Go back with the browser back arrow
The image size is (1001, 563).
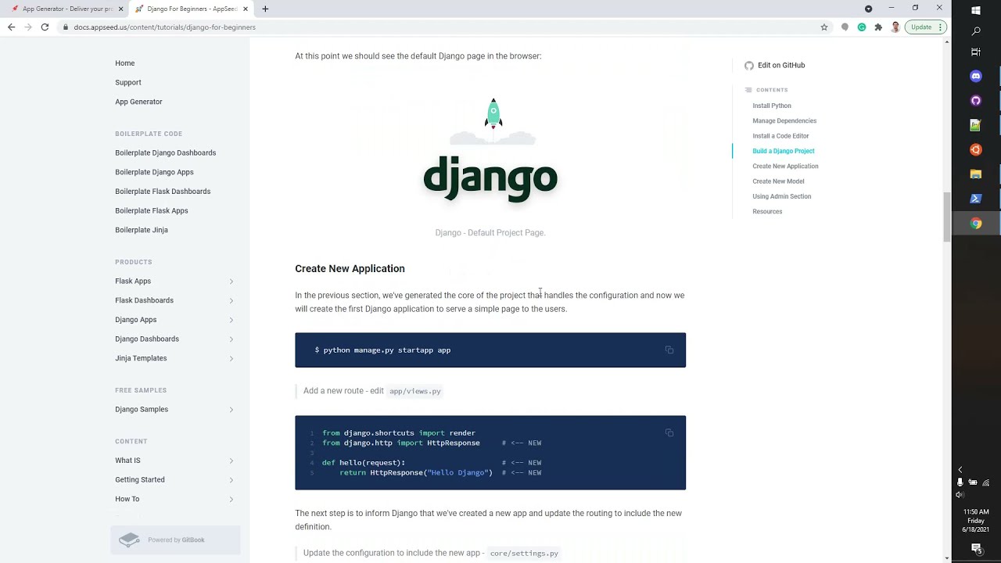11,27
